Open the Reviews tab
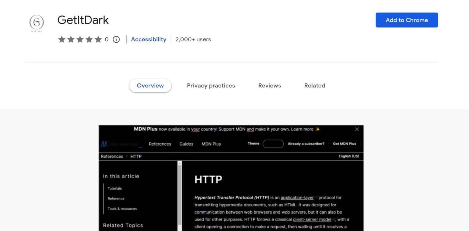This screenshot has height=231, width=469. point(269,86)
